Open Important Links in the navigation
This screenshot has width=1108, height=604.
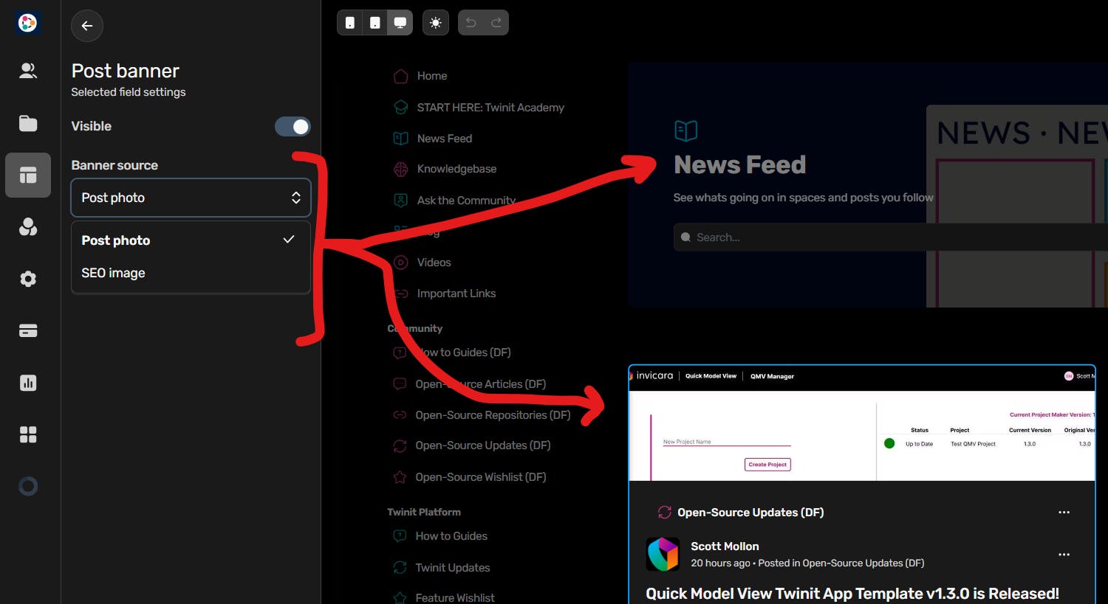click(x=456, y=294)
